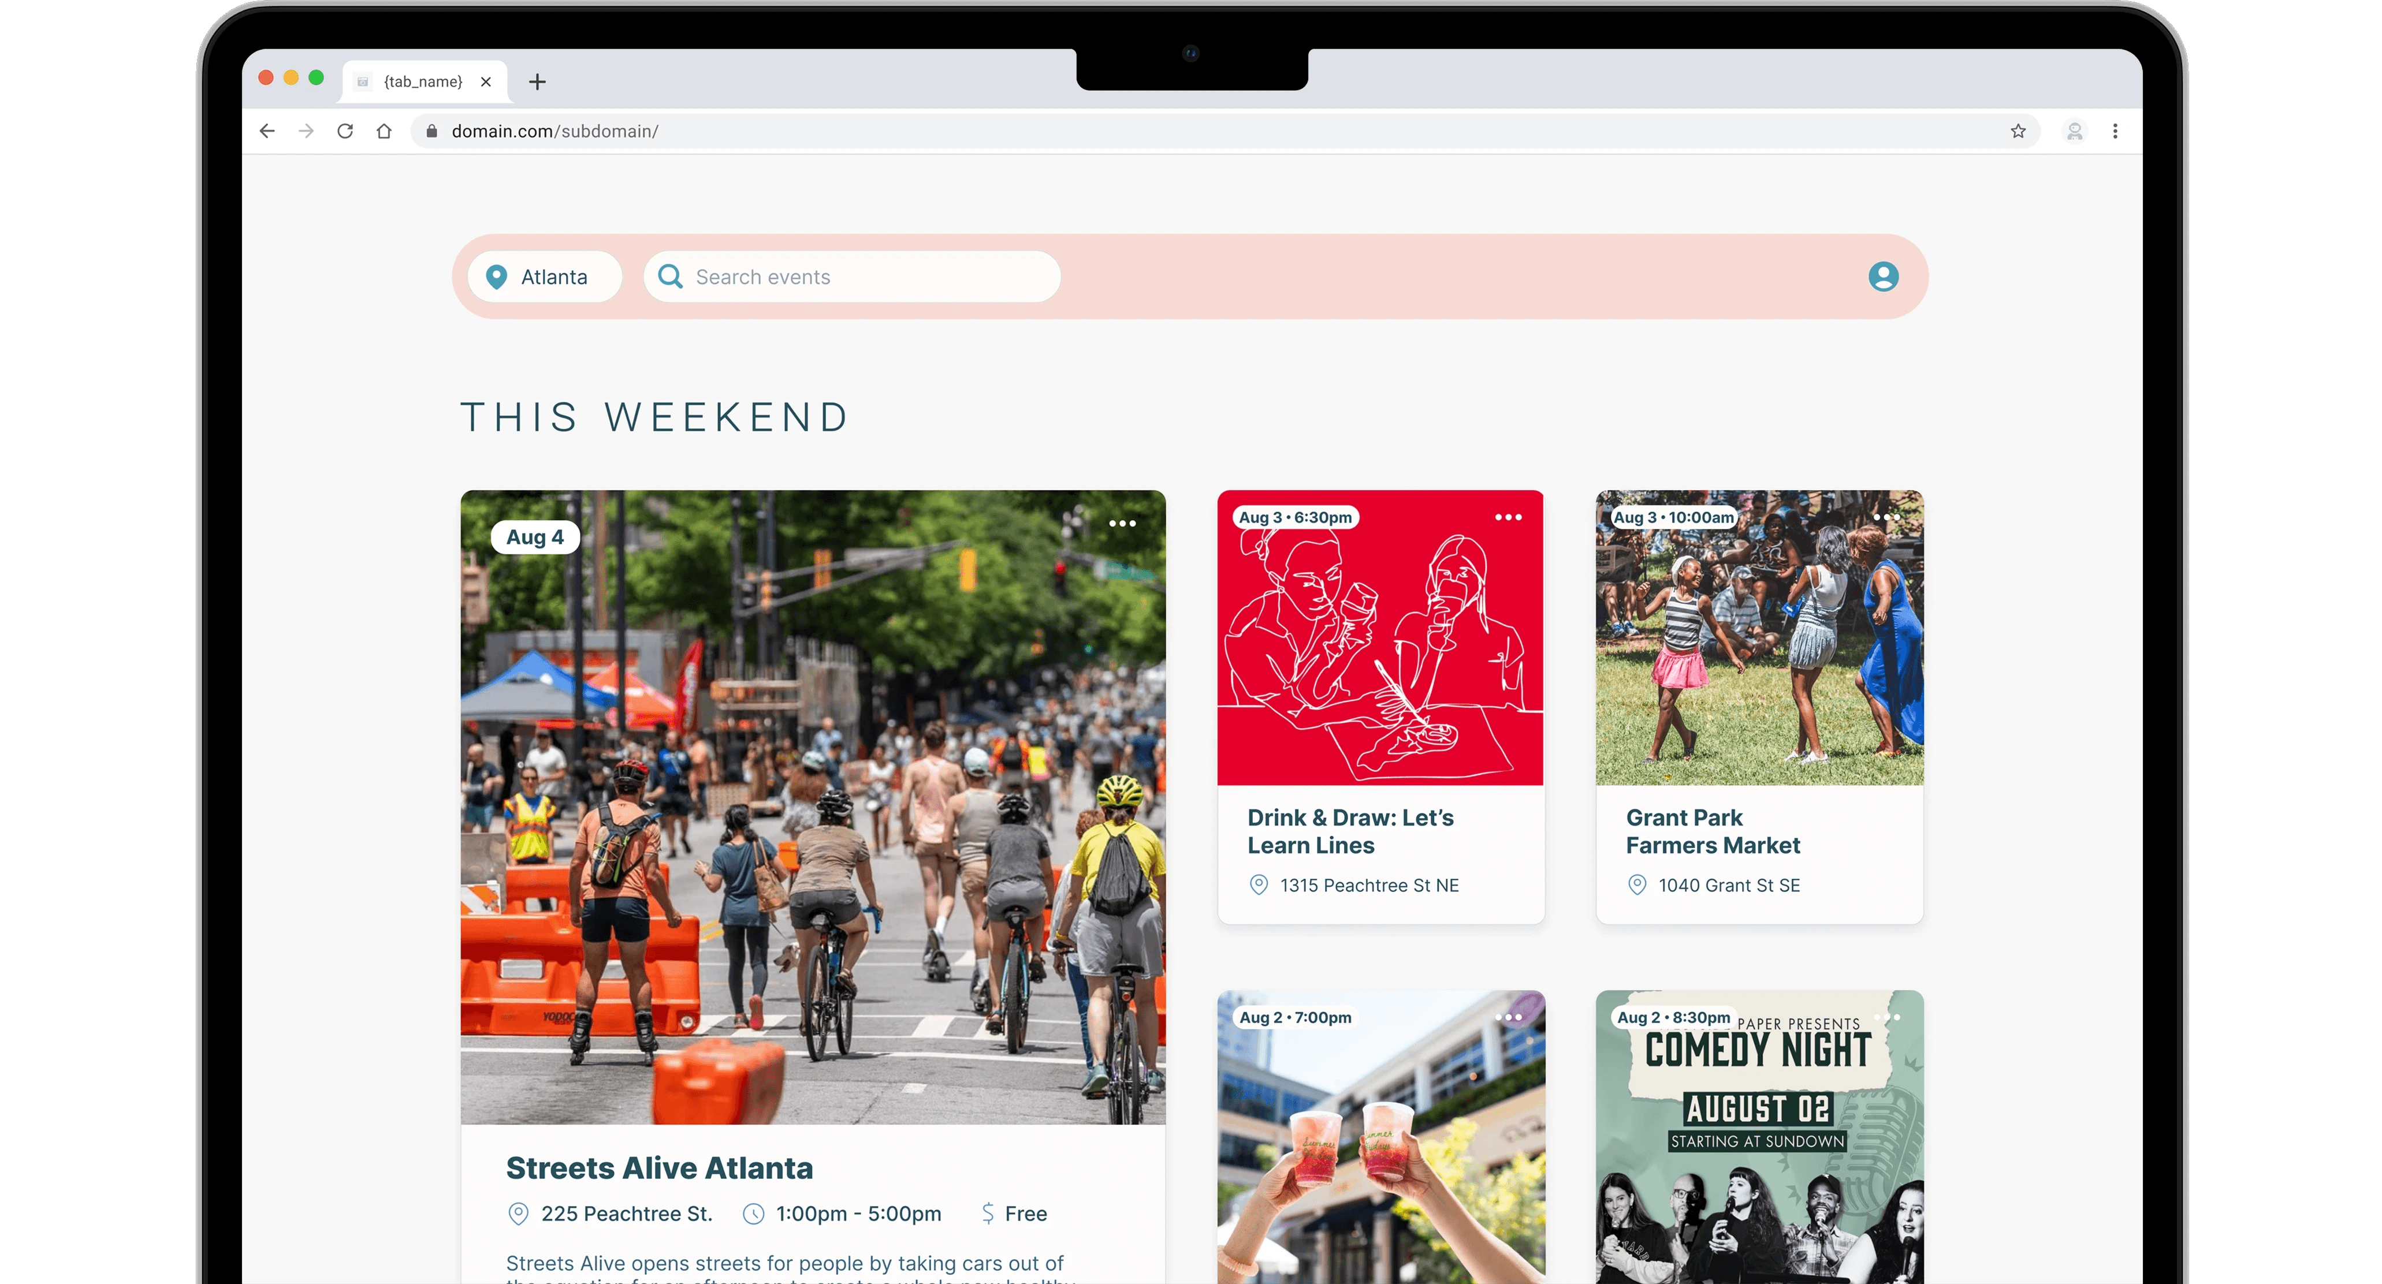Click the magnifying glass search icon
Screen dimensions: 2382x1284
[671, 277]
